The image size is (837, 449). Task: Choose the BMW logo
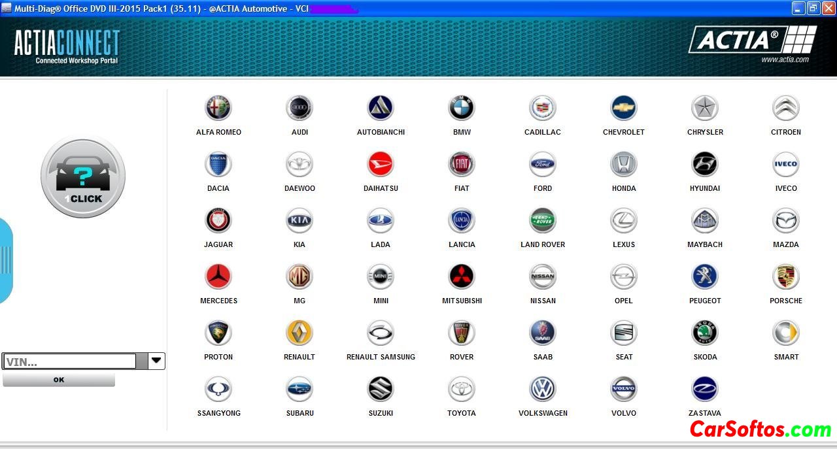click(x=461, y=108)
